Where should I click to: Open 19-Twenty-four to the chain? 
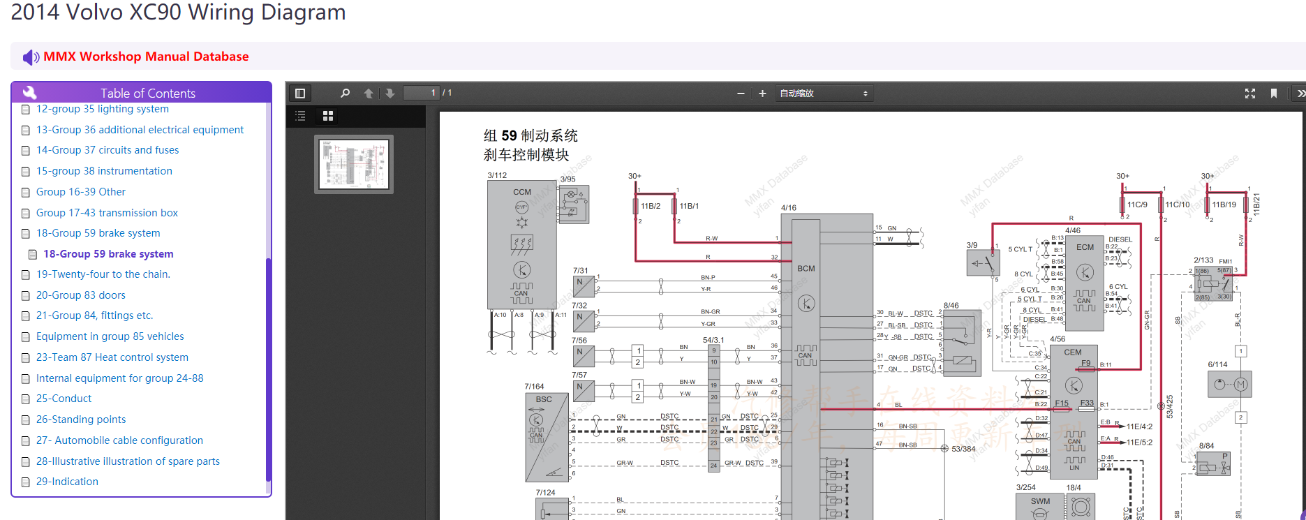coord(103,274)
